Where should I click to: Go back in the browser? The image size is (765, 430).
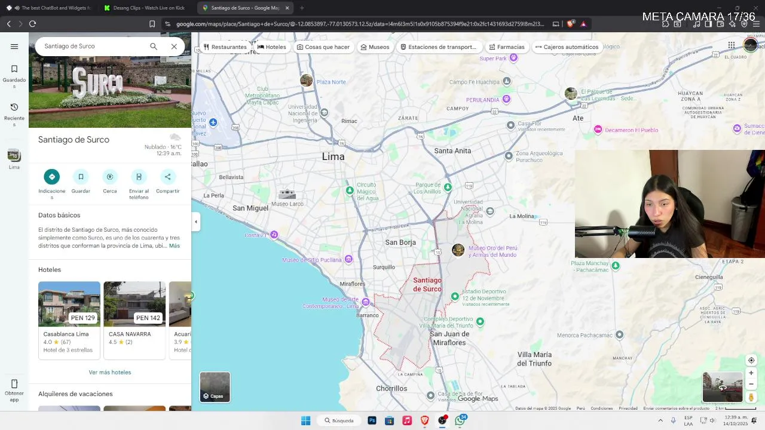tap(8, 24)
